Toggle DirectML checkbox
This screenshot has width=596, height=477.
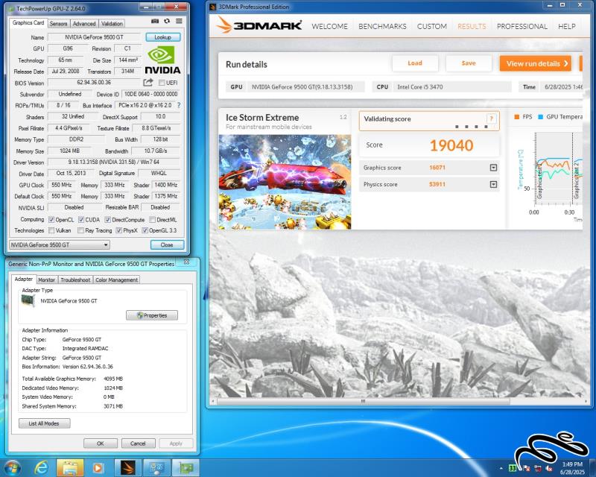click(152, 219)
